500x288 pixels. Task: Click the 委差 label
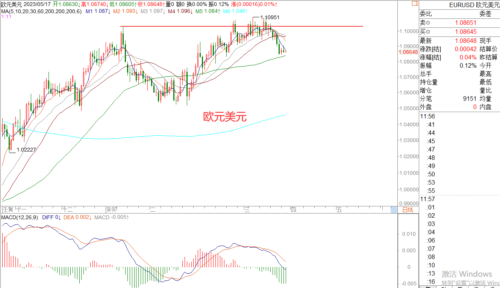(486, 14)
